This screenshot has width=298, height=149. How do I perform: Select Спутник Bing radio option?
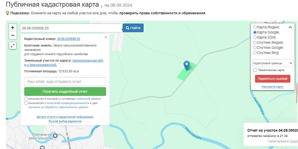click(255, 53)
